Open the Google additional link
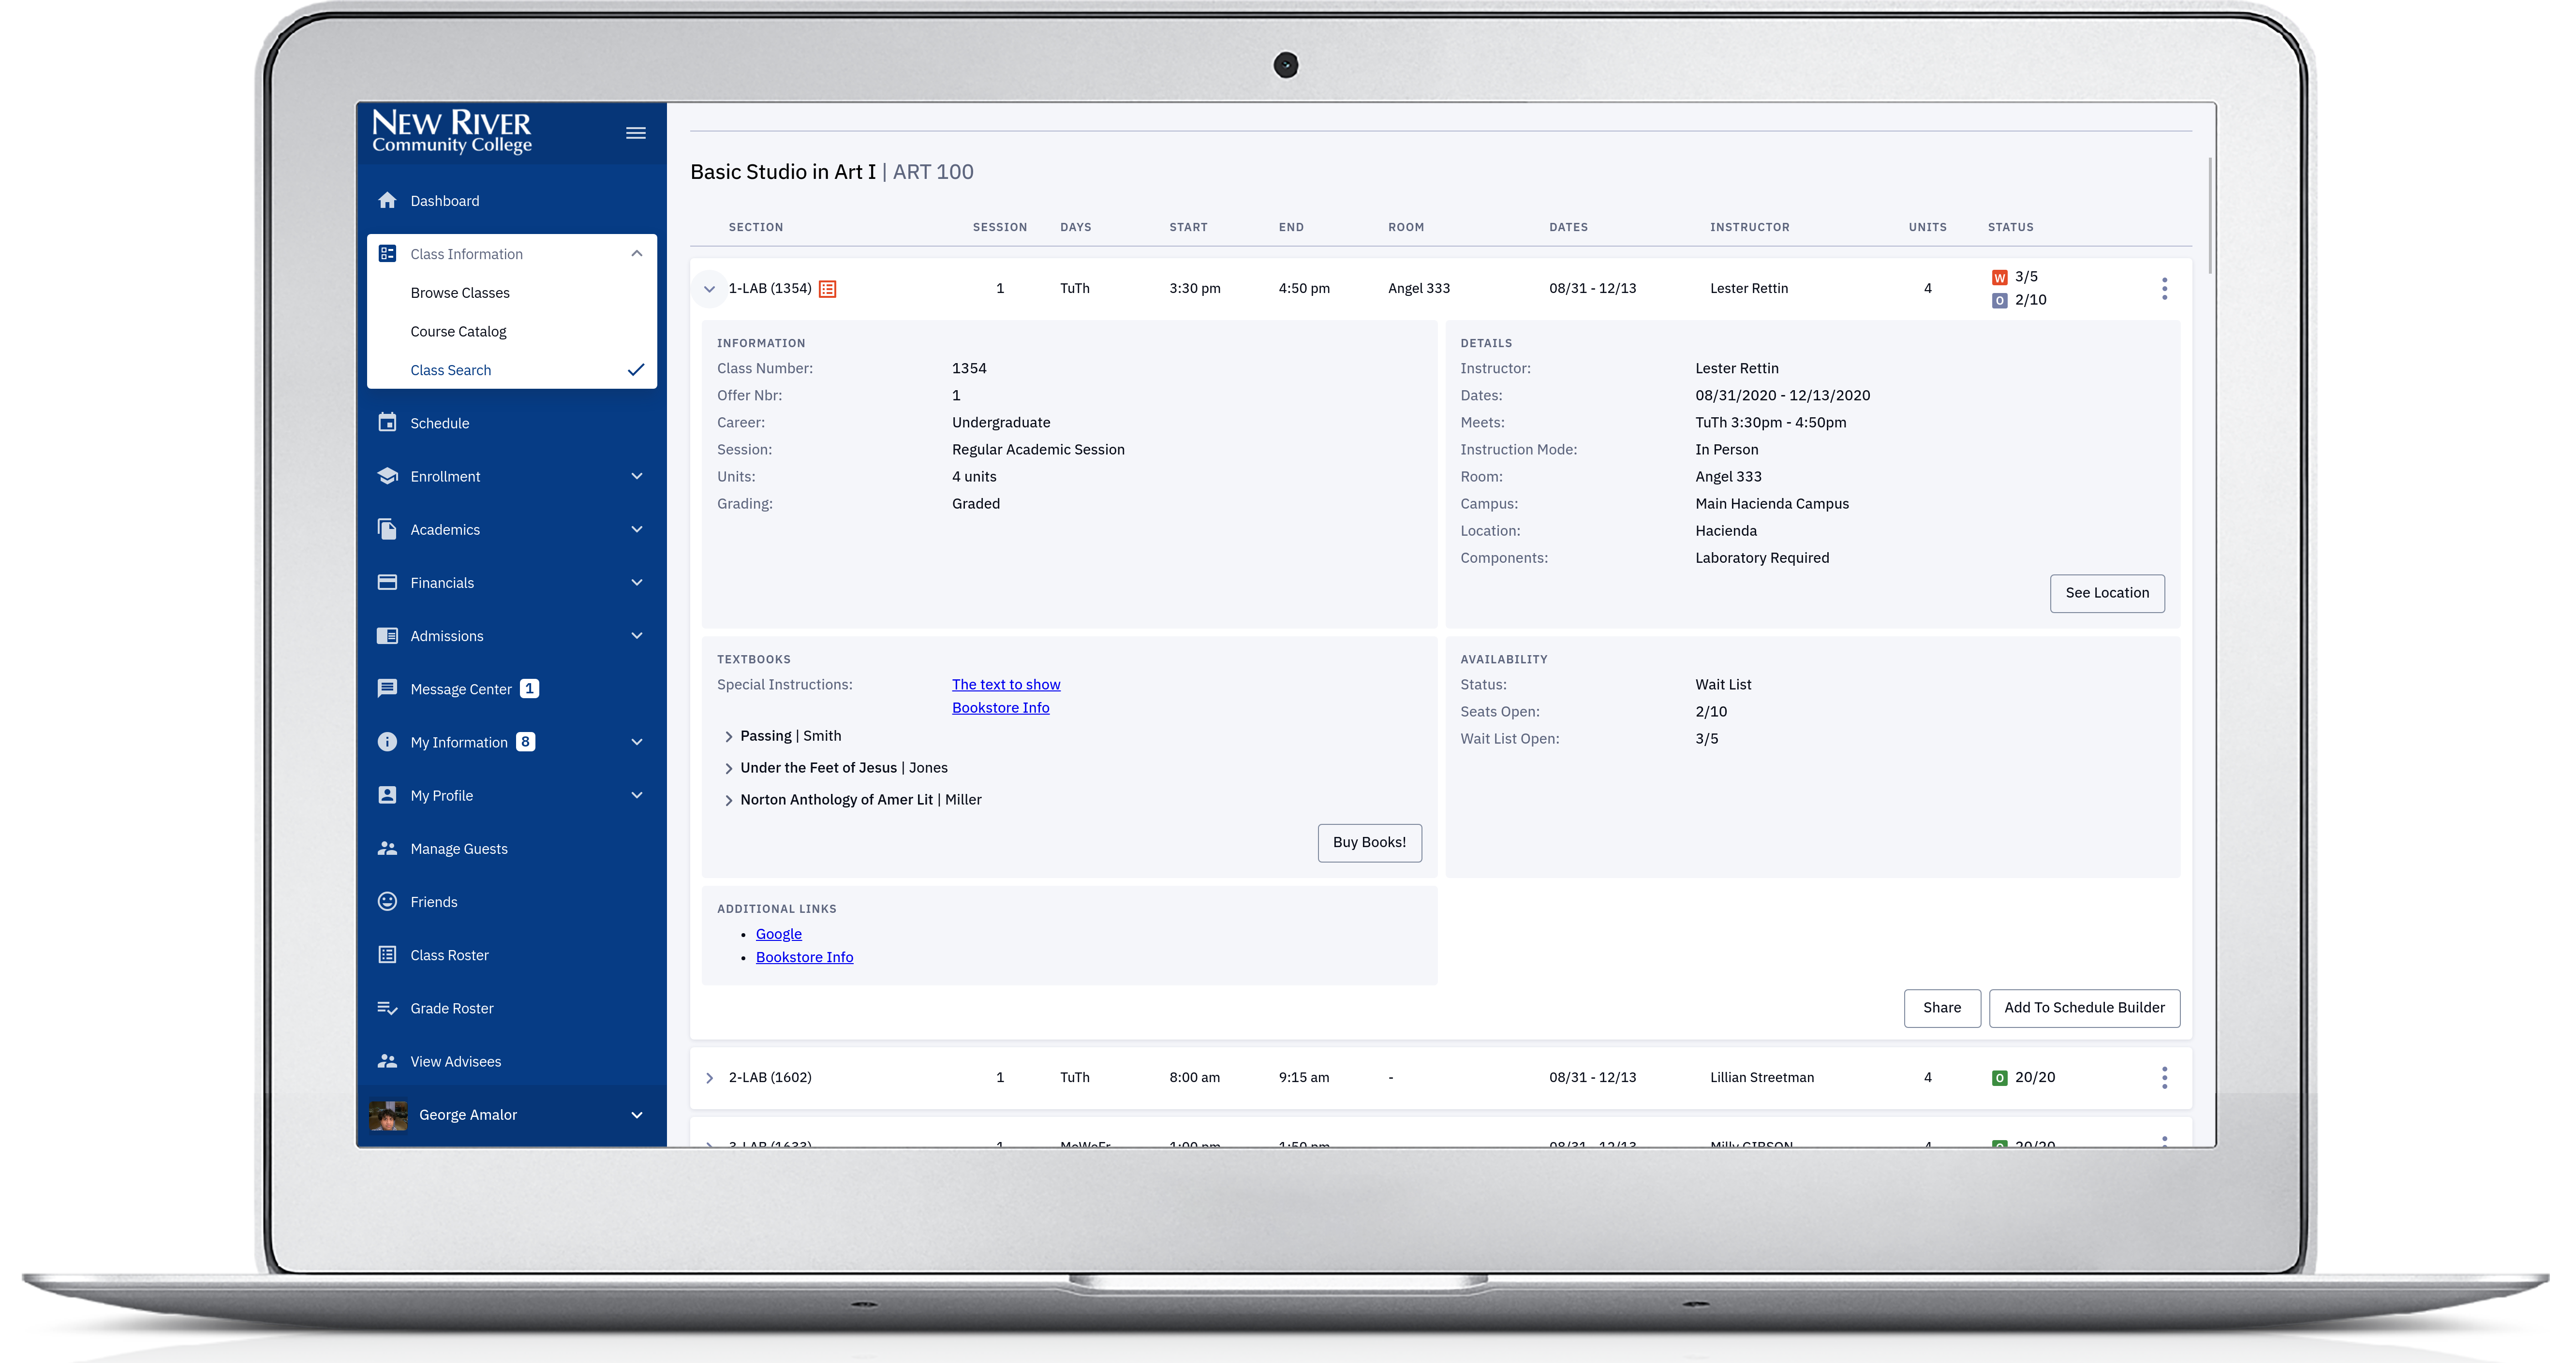 (778, 933)
